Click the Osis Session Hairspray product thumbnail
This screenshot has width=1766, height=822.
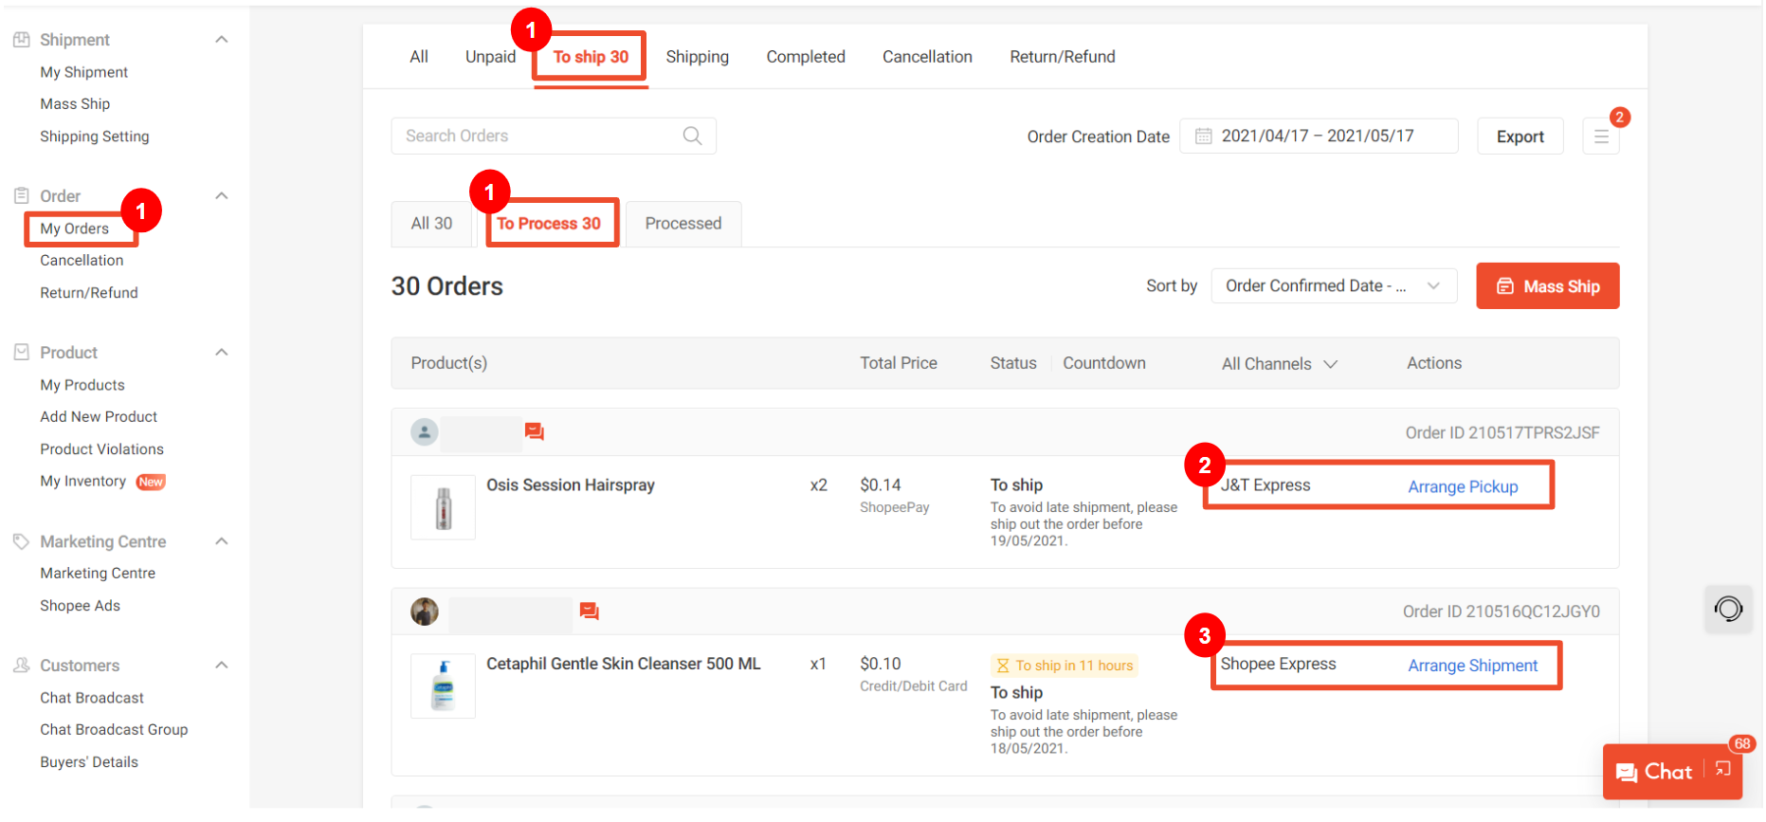443,507
